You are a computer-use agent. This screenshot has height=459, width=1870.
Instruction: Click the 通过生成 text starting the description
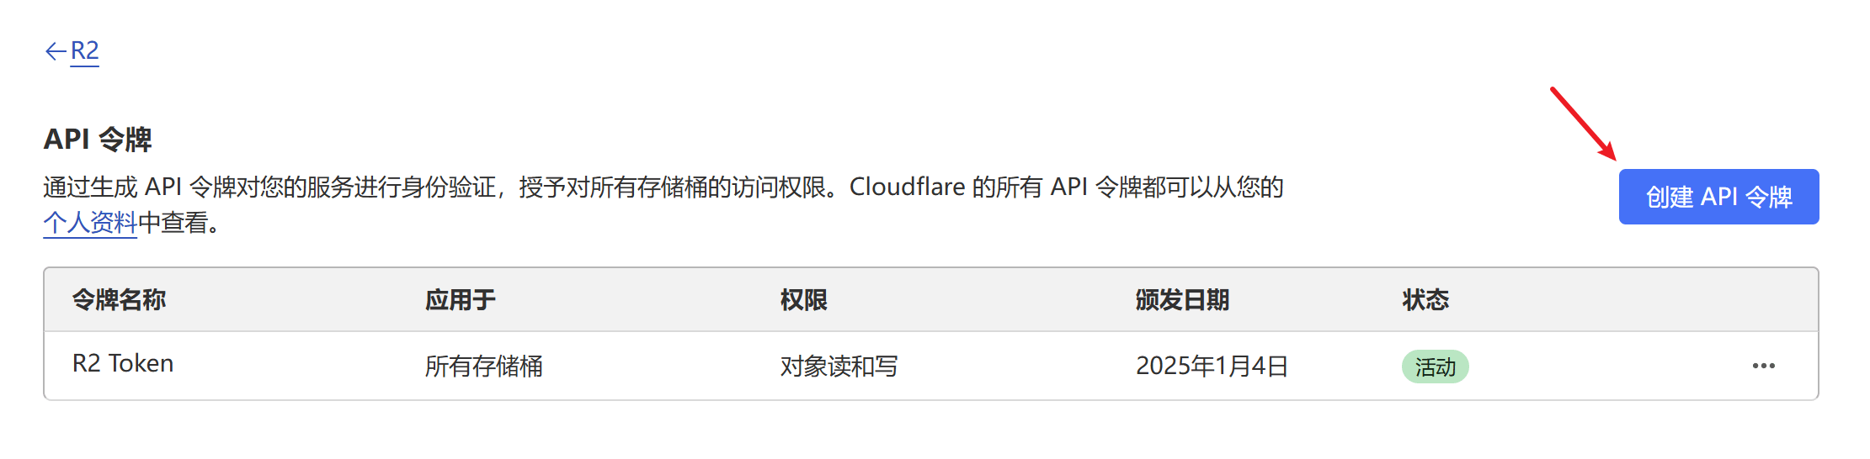click(90, 187)
